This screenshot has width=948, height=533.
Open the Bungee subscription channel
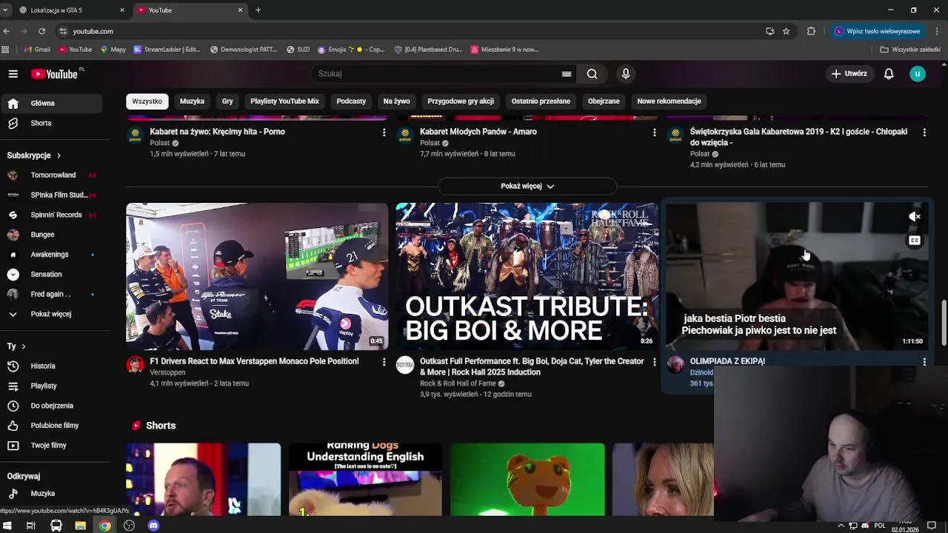coord(52,235)
